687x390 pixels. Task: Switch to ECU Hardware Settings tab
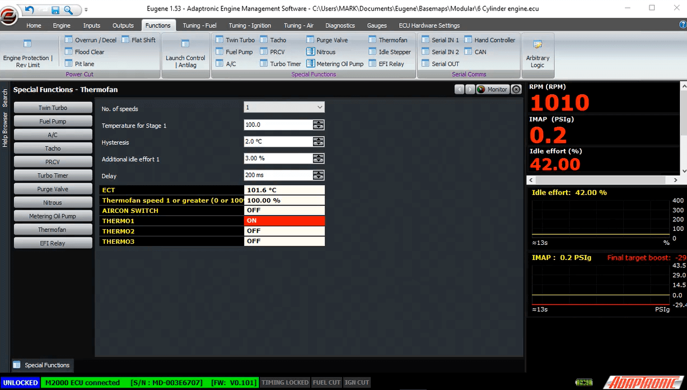point(429,25)
